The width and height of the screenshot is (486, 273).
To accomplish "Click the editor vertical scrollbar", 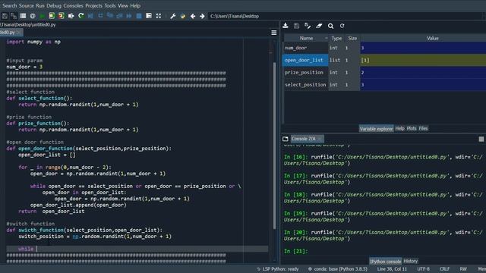I will coord(274,146).
